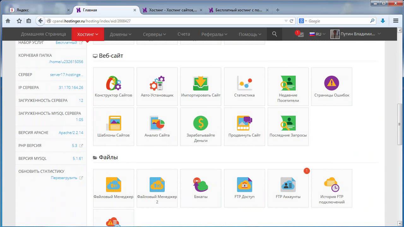The height and width of the screenshot is (227, 404).
Task: Open Продвинуть Сайт tile
Action: pyautogui.click(x=245, y=127)
